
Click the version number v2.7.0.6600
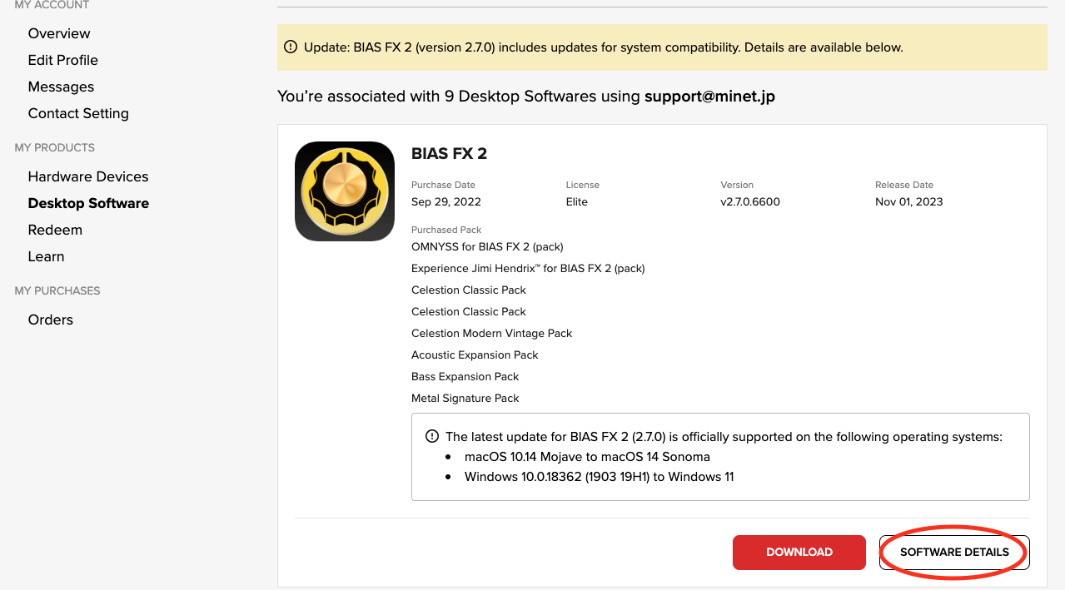coord(750,201)
